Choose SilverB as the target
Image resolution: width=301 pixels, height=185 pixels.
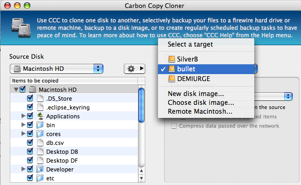click(x=206, y=59)
